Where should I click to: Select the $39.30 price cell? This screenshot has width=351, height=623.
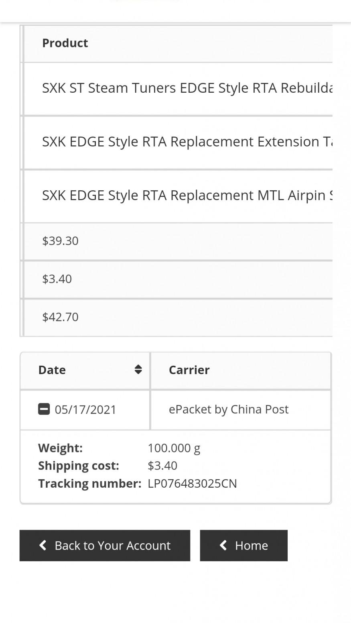point(61,241)
